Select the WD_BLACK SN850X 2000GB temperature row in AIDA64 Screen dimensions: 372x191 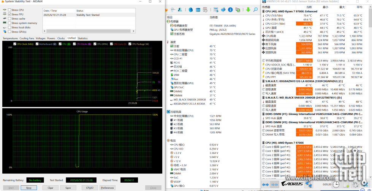point(213,99)
